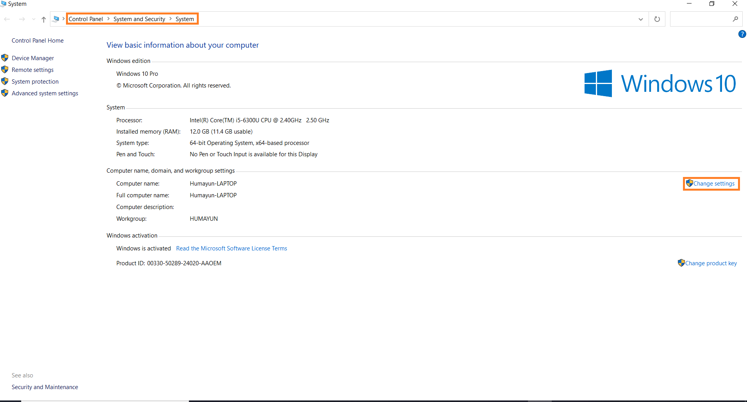Image resolution: width=747 pixels, height=402 pixels.
Task: Select the Product ID 00330-50289-24020-AAOEM text
Action: tap(184, 263)
